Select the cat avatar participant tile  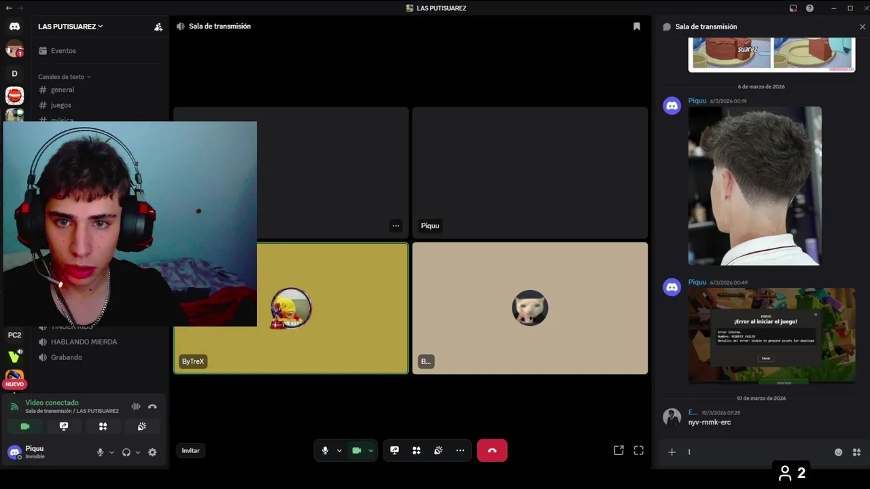[530, 308]
